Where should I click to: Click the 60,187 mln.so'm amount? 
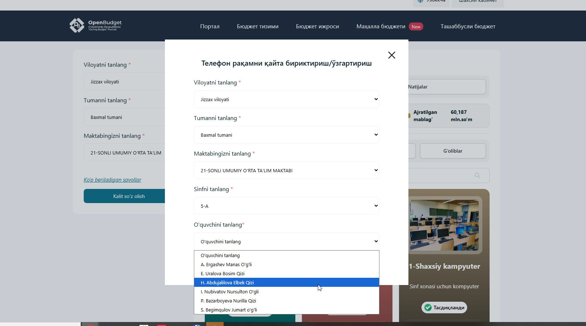[x=461, y=116]
